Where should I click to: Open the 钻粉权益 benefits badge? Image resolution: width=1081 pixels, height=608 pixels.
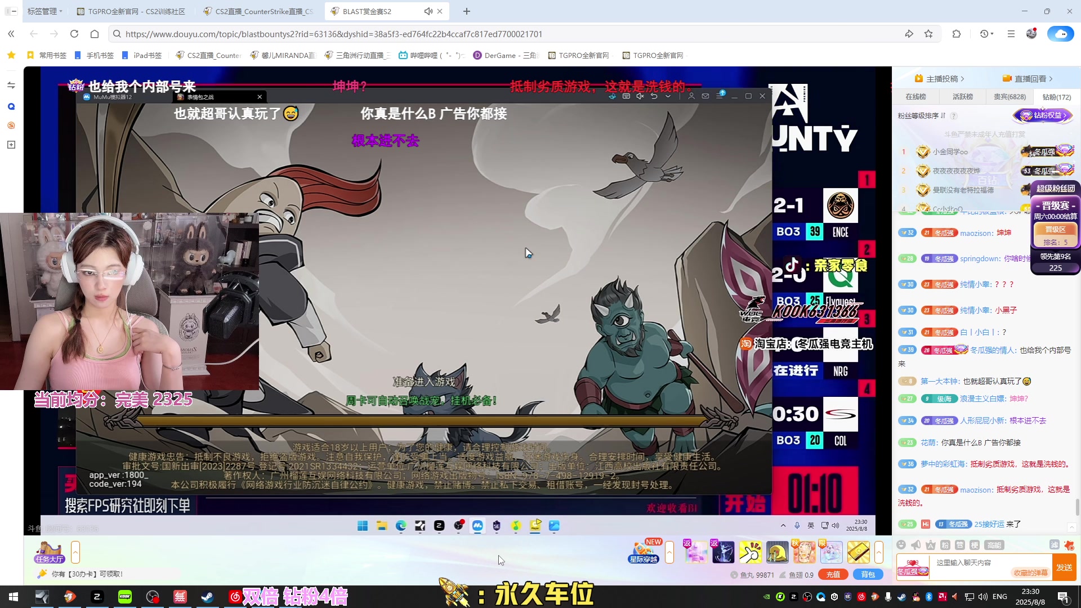tap(1043, 115)
